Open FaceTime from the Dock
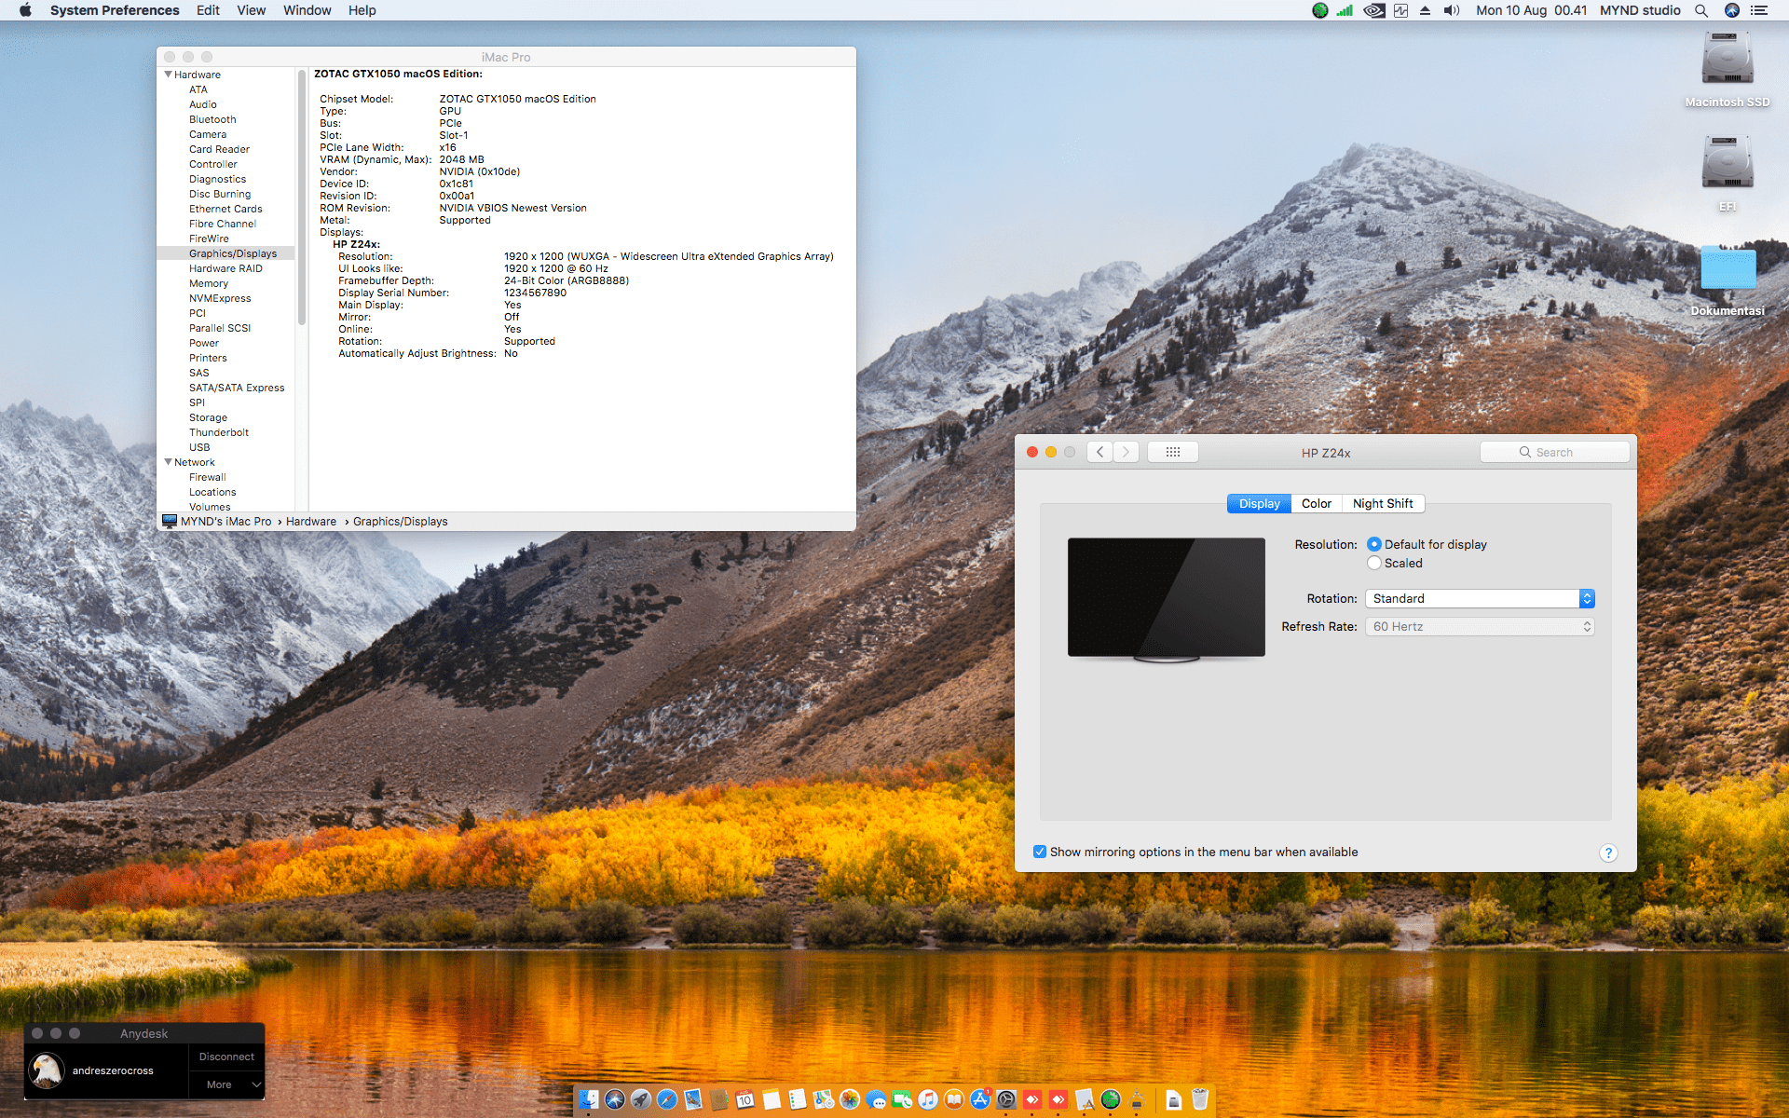The height and width of the screenshot is (1118, 1789). [902, 1099]
